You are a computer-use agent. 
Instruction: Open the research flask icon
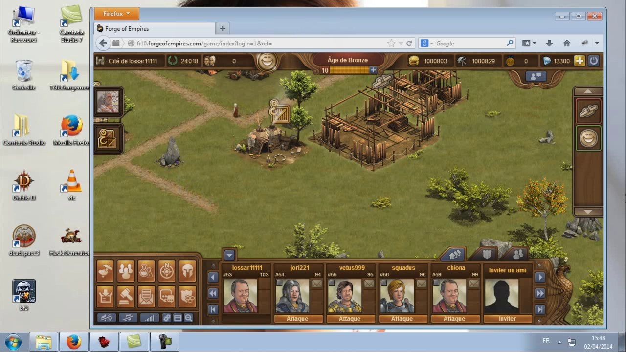146,271
